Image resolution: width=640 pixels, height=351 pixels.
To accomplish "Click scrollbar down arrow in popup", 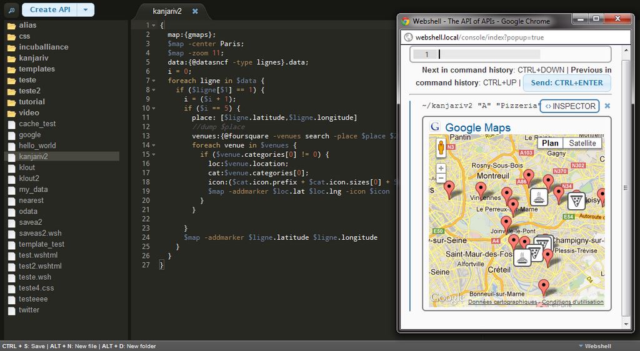I will coord(626,325).
